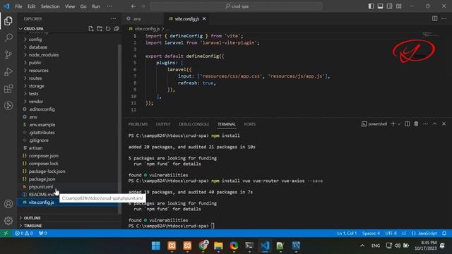Maximize the terminal panel size
Viewport: 452px width, 254px height.
(x=435, y=124)
